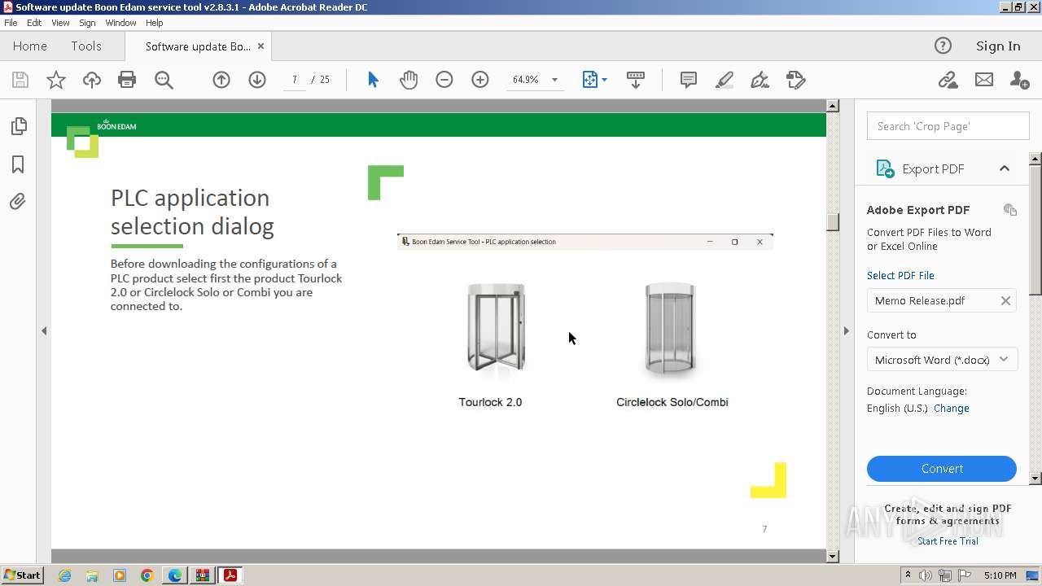Collapse the Export PDF section chevron
Viewport: 1042px width, 586px height.
(x=1005, y=168)
